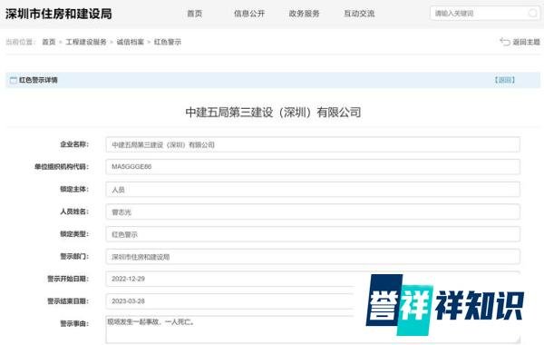Click the 锁定类型 field showing 红色警示

(313, 234)
